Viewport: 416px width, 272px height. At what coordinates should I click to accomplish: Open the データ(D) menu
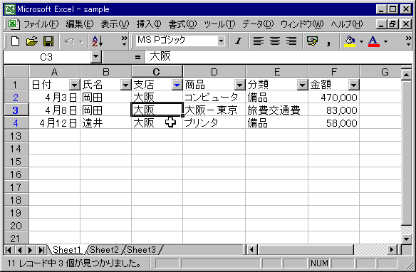258,24
